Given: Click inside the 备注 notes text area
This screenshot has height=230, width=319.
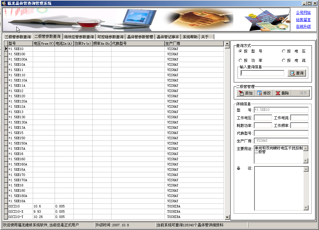Looking at the screenshot, I should pyautogui.click(x=279, y=188).
